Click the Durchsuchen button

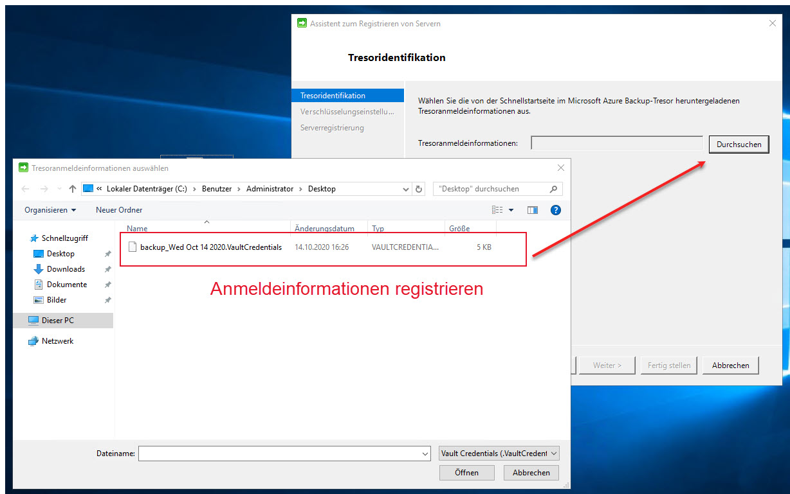coord(739,144)
